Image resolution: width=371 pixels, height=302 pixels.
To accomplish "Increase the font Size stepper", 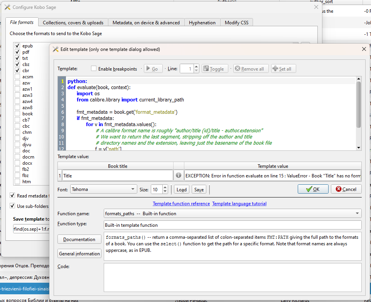I will 165,187.
